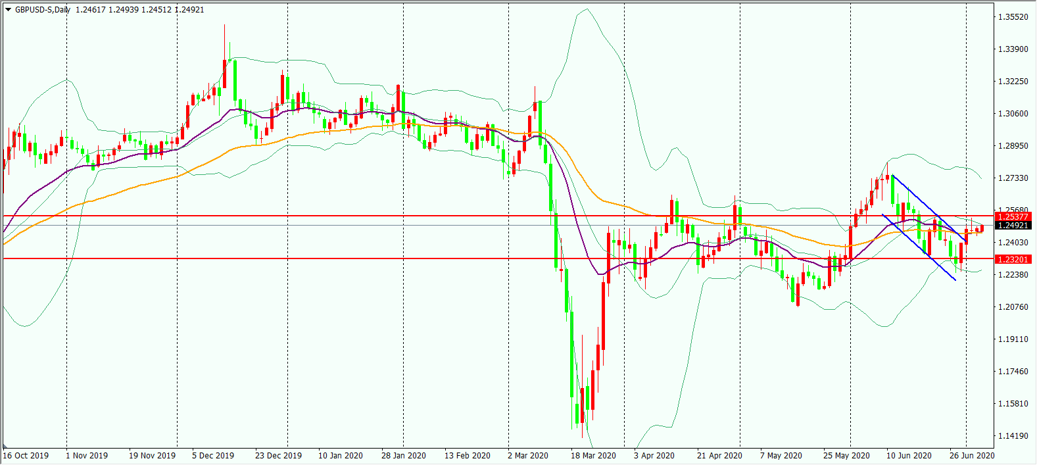
Task: Click the 2 Mar 2020 date label
Action: click(528, 455)
